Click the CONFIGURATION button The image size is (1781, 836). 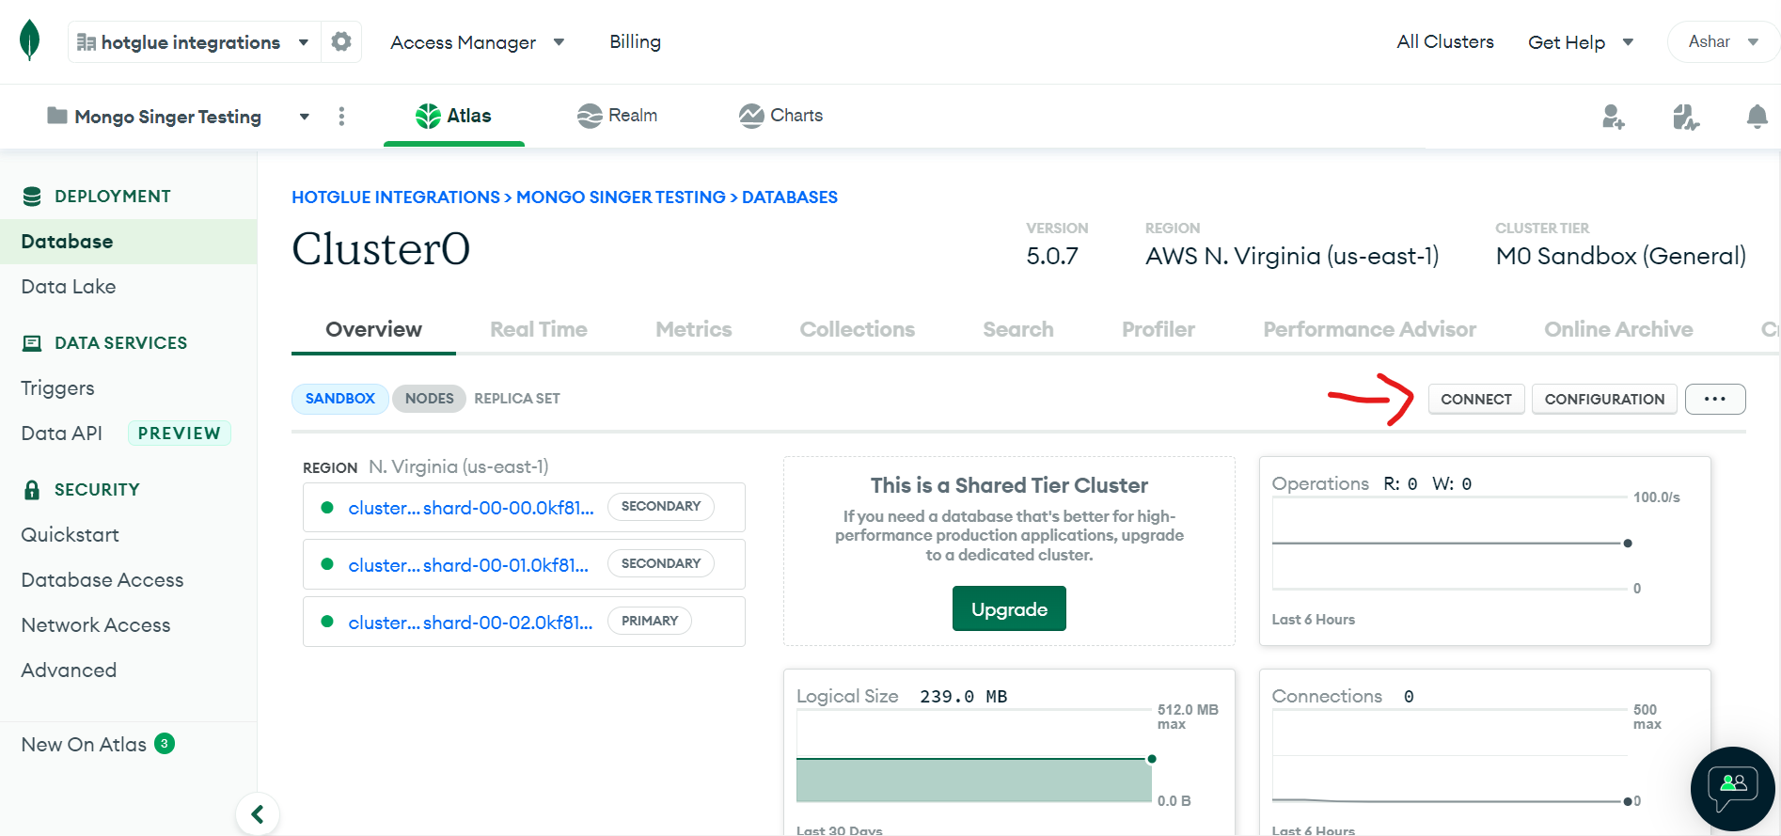point(1604,399)
